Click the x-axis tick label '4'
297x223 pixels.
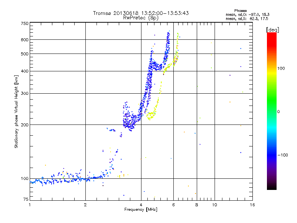pos(141,205)
